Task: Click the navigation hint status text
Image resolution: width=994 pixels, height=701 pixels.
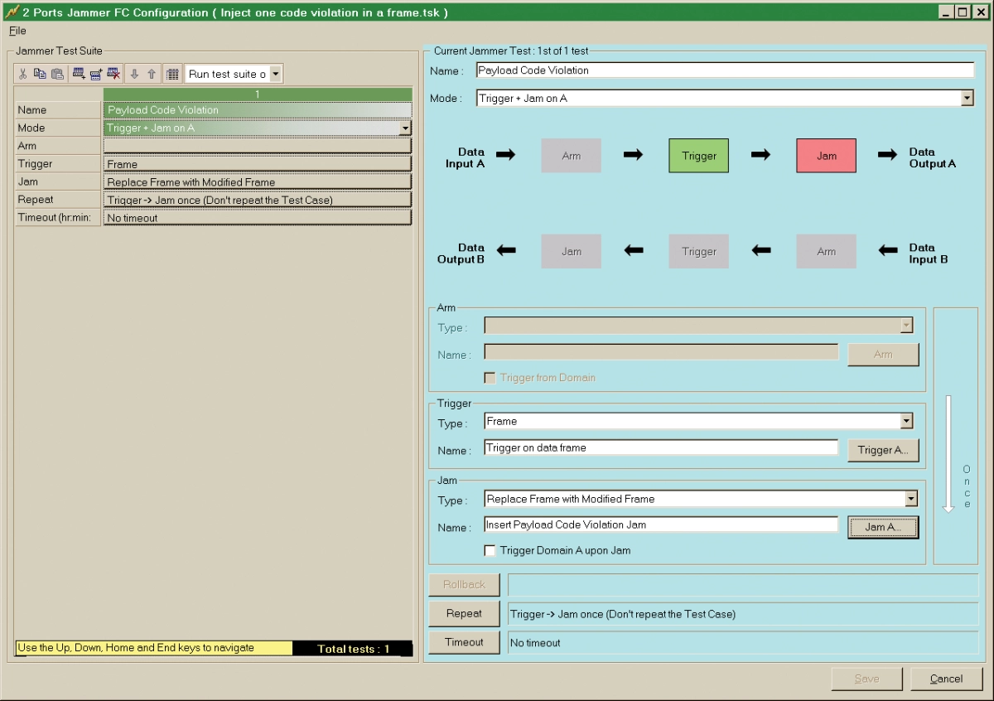Action: coord(154,648)
